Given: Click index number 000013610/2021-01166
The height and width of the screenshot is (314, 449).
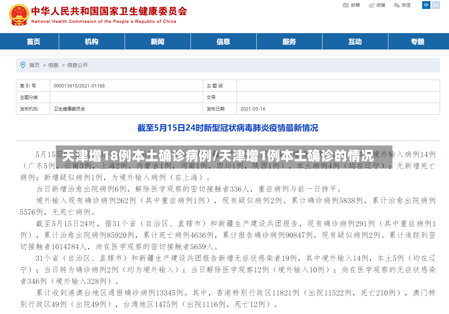Looking at the screenshot, I should click(x=79, y=86).
